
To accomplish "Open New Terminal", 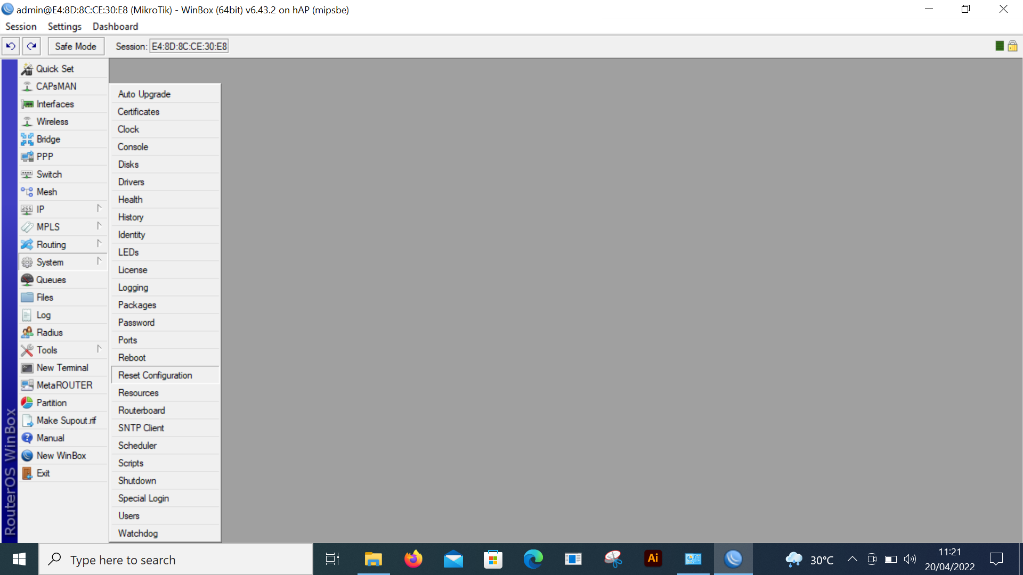I will click(63, 367).
